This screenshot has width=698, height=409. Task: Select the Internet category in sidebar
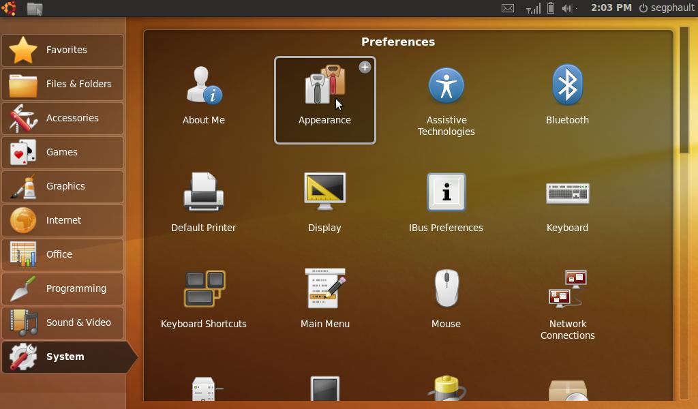point(63,220)
